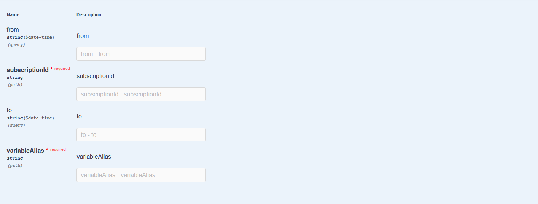The width and height of the screenshot is (538, 204).
Task: Select the variableAlias input field
Action: pos(141,175)
